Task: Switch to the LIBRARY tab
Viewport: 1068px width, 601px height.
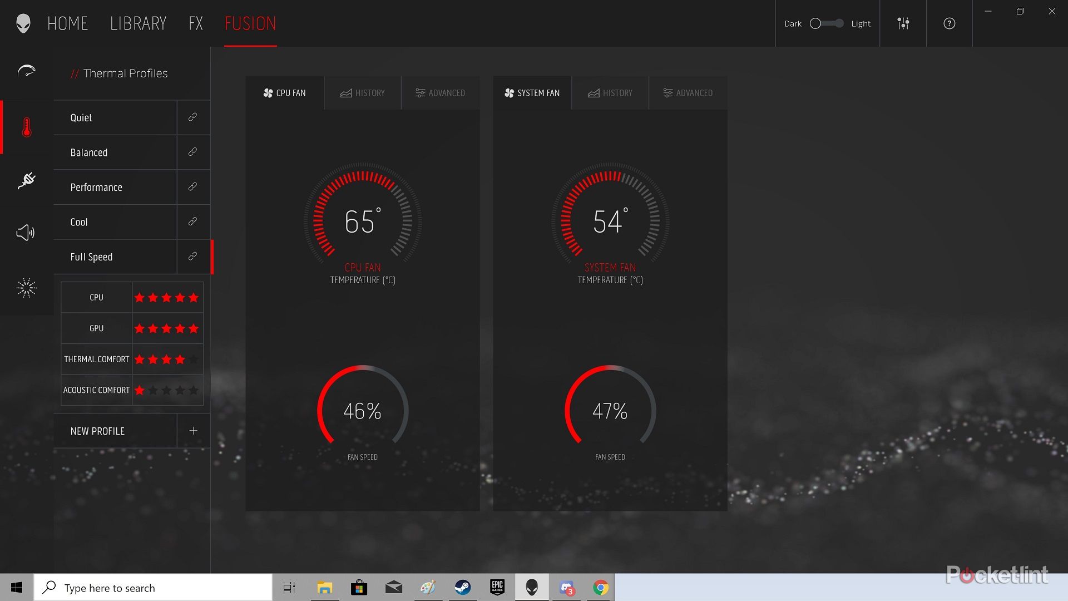Action: coord(138,23)
